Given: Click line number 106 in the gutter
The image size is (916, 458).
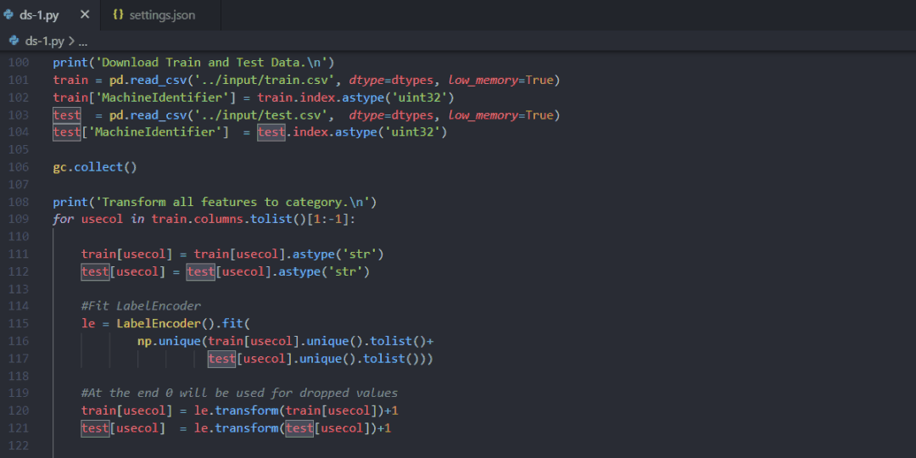Looking at the screenshot, I should (19, 167).
